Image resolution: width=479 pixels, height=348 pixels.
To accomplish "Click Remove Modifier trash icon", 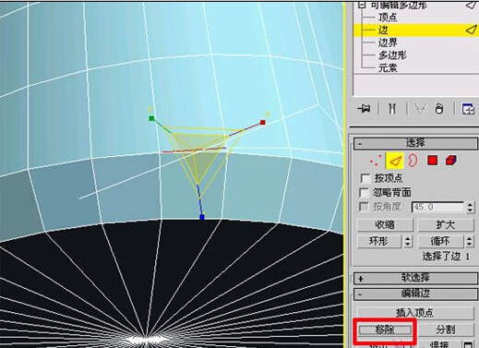I will click(x=439, y=109).
